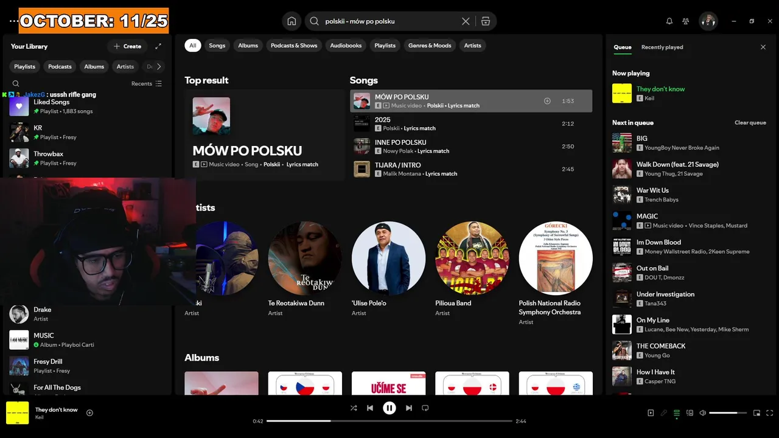Switch to Songs results tab

click(217, 46)
